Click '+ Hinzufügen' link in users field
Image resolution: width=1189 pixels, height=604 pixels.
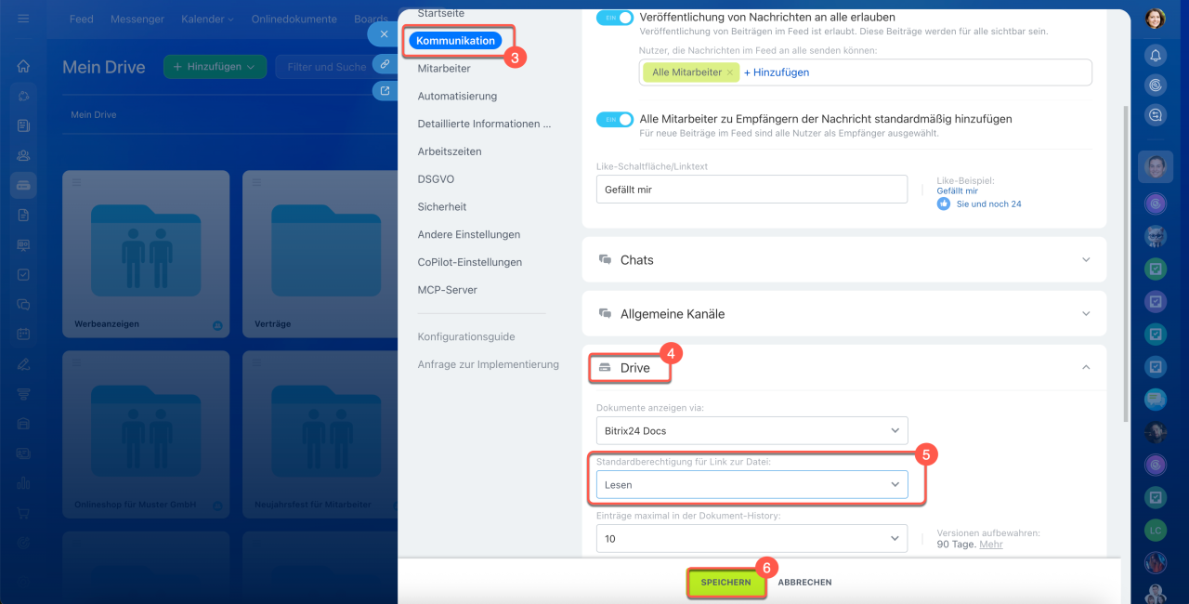pyautogui.click(x=777, y=72)
